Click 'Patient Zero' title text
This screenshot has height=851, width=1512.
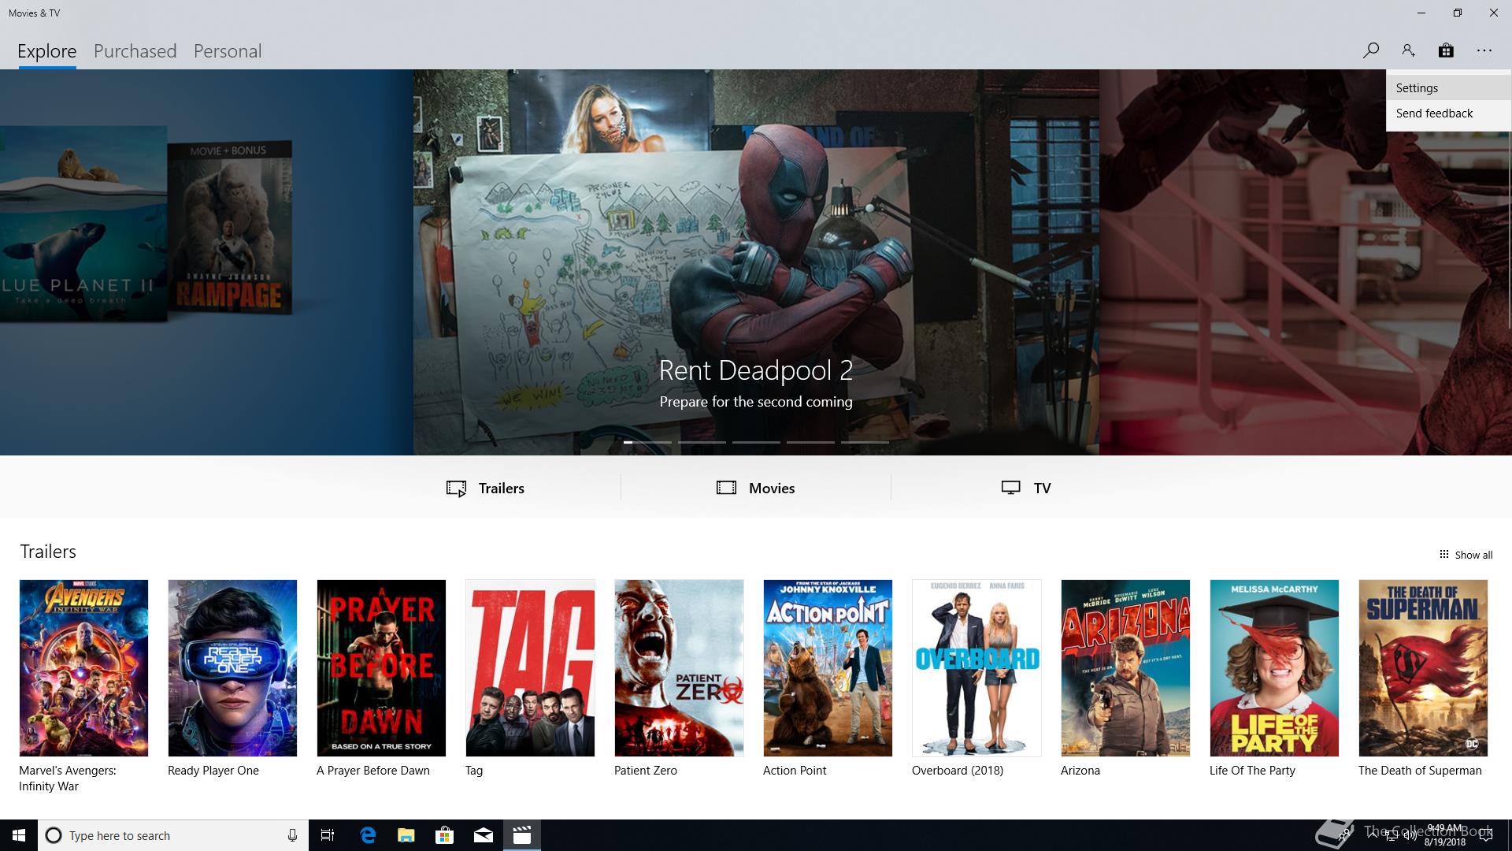click(646, 771)
